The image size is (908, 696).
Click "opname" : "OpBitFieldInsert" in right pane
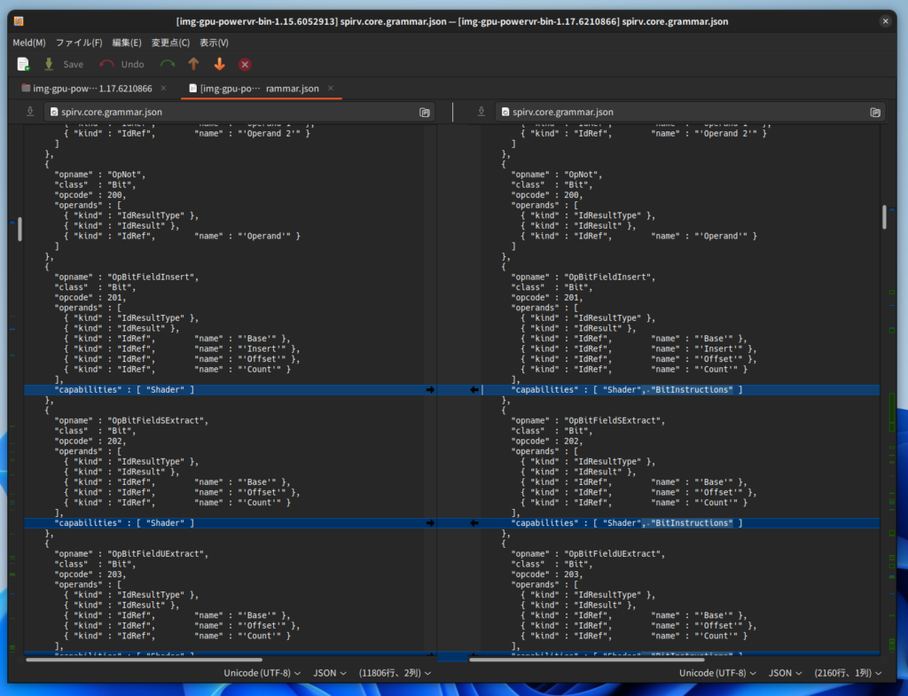click(583, 277)
